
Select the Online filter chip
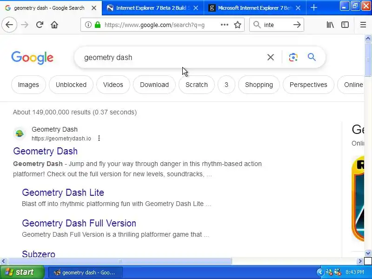click(351, 85)
